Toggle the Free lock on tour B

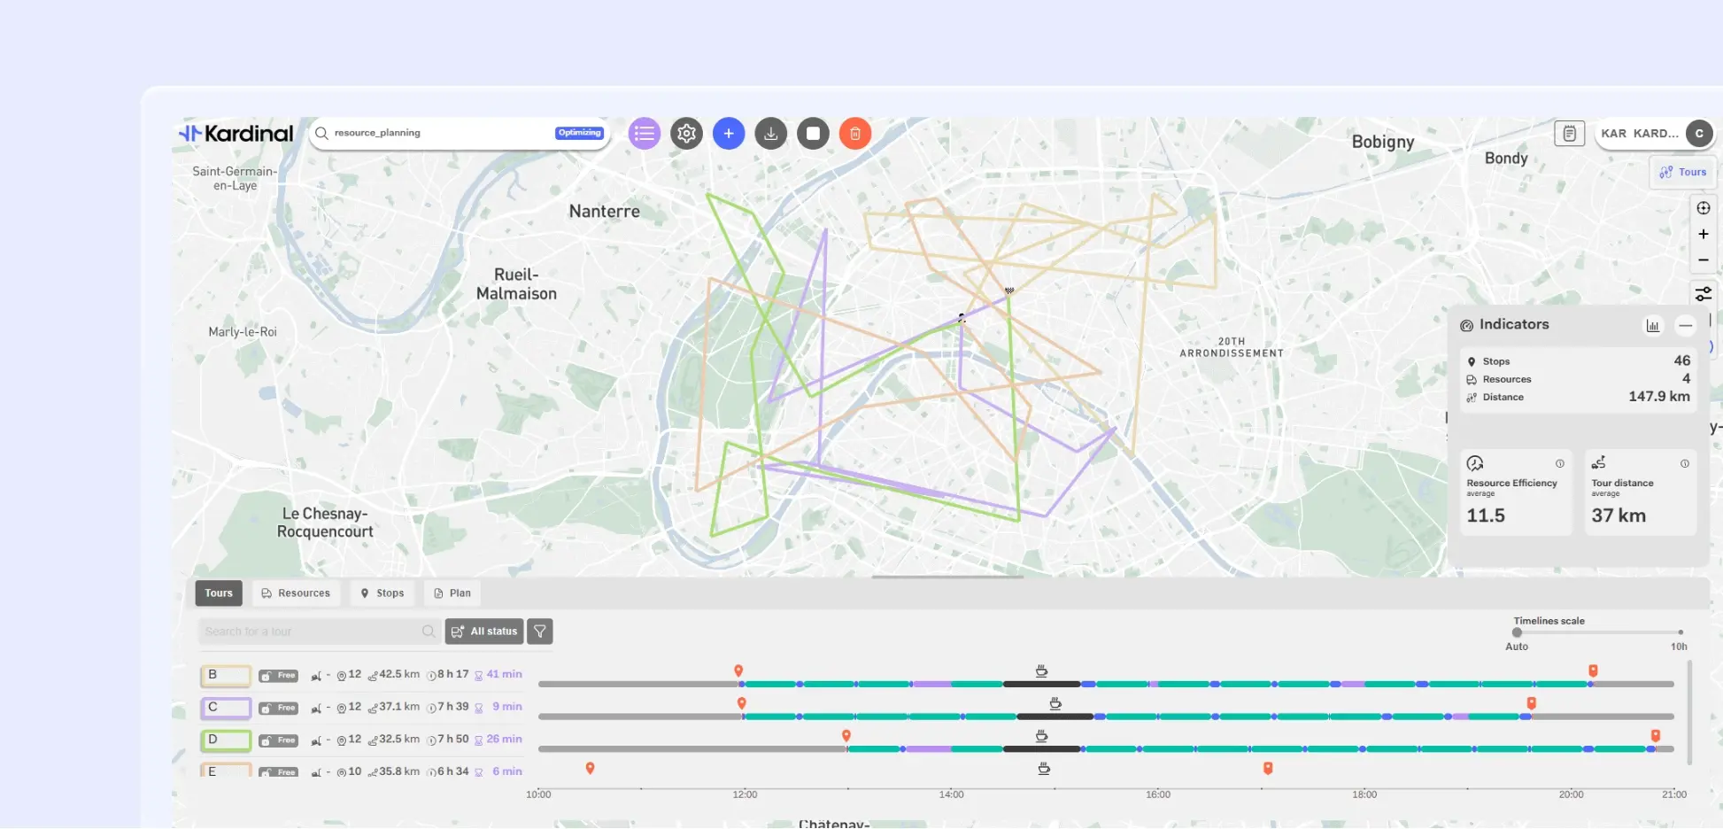coord(278,676)
